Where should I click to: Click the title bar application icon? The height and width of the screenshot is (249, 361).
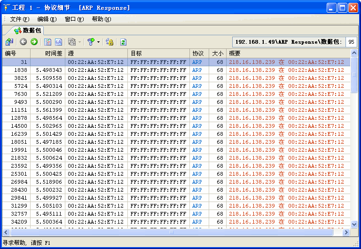pos(6,8)
